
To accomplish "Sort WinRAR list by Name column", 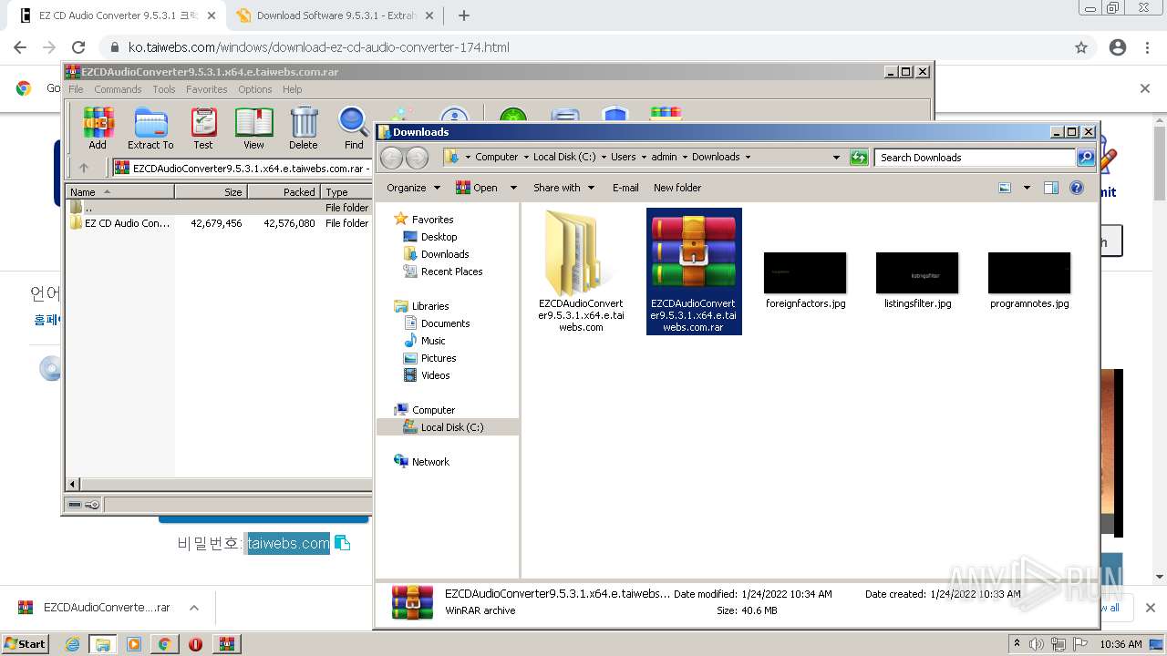I will (120, 192).
